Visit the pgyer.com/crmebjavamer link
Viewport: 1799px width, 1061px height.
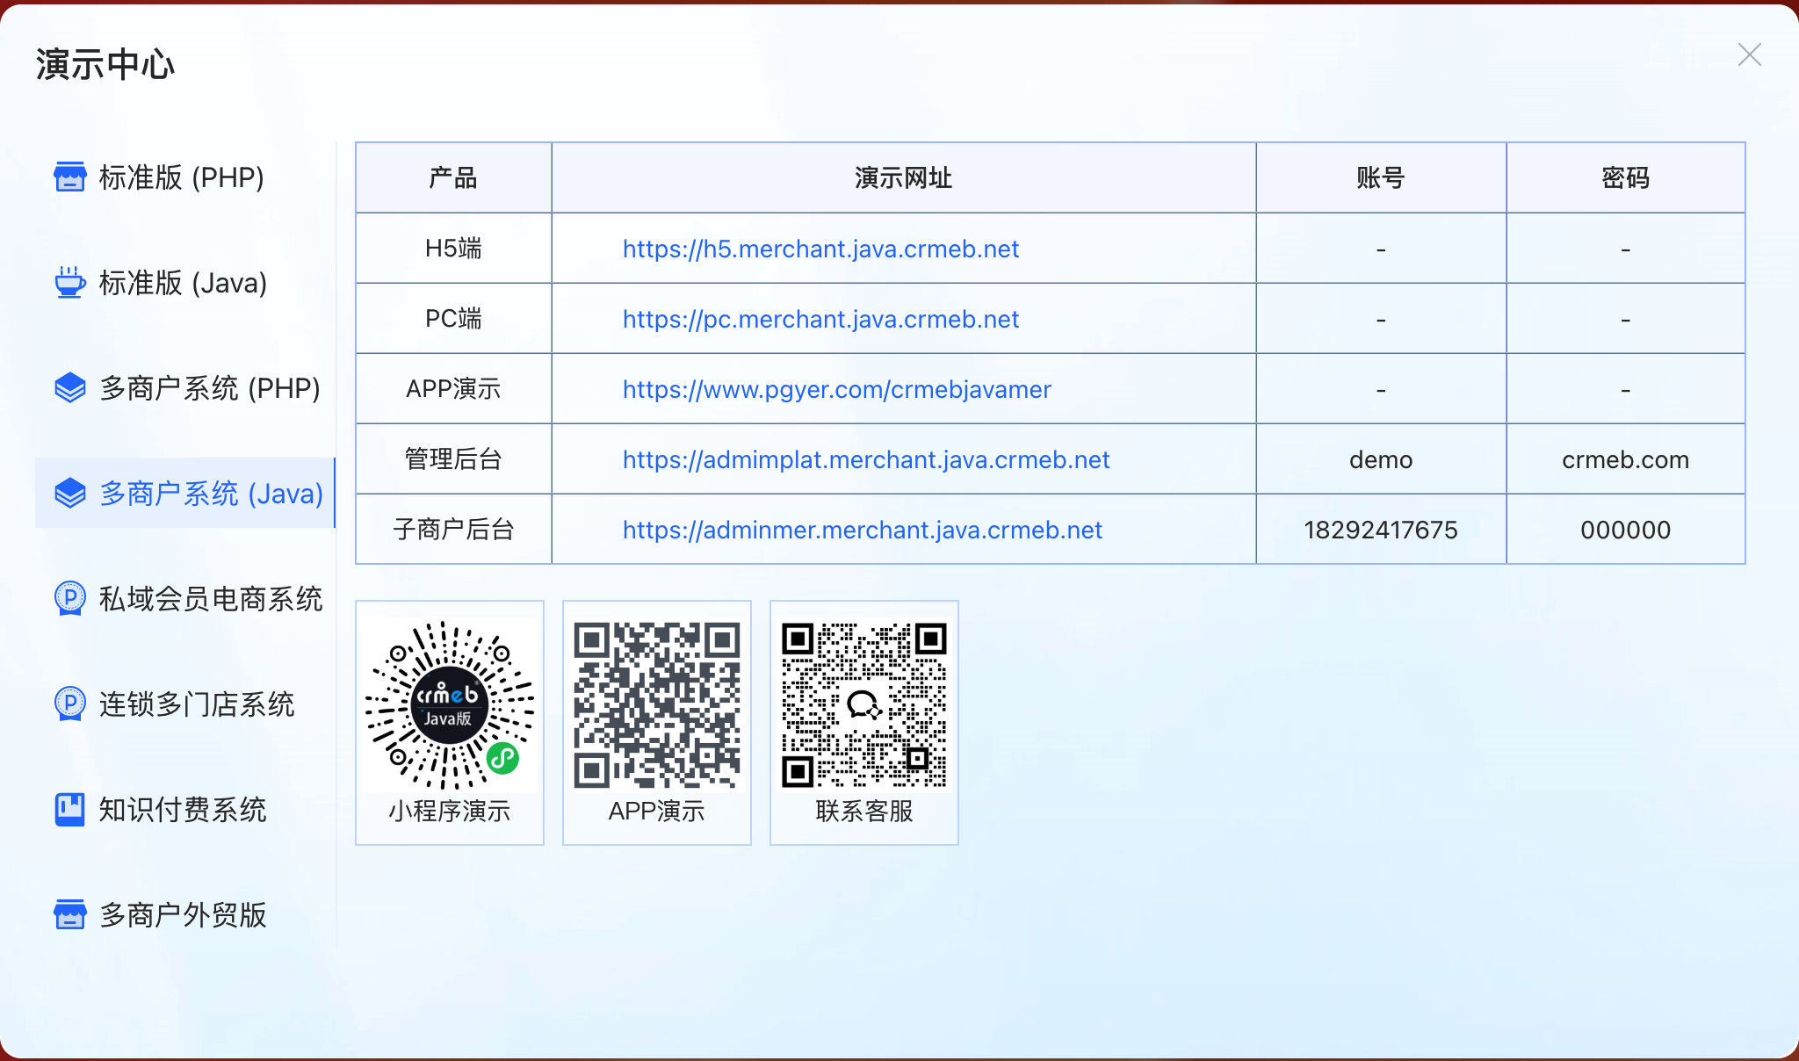[836, 389]
